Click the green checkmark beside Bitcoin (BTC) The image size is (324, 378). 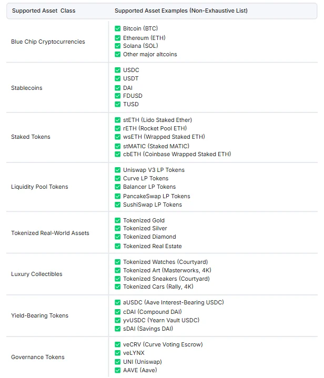(118, 28)
